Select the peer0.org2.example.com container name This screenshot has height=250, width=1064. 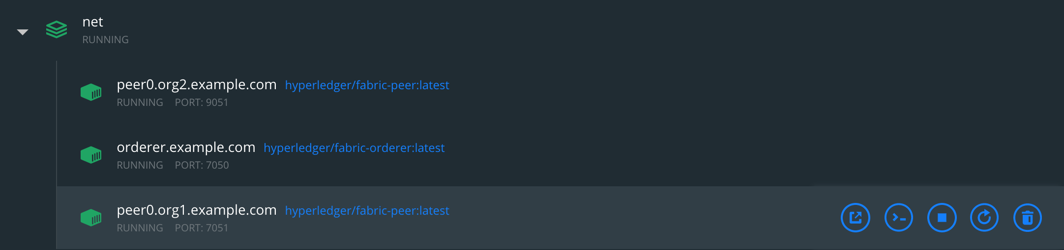[x=197, y=85]
